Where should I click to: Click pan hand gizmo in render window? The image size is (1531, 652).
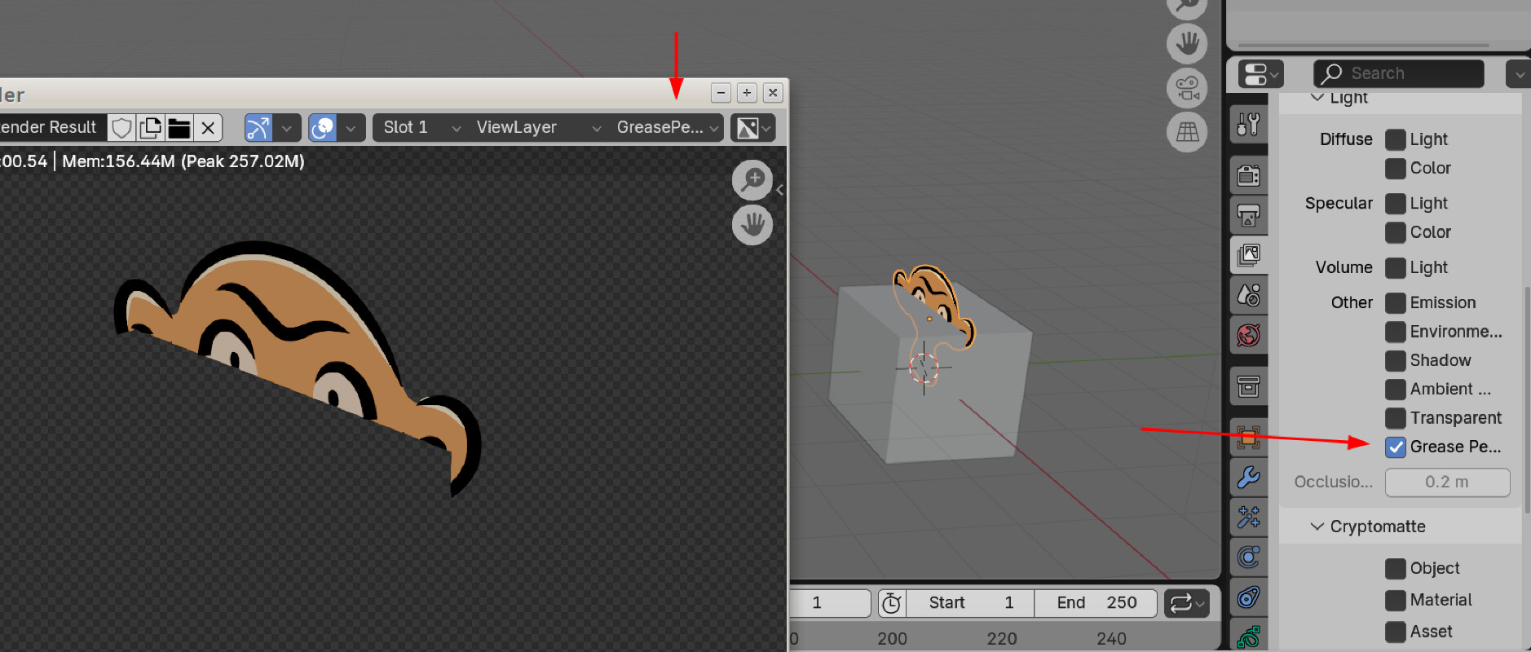pos(752,224)
